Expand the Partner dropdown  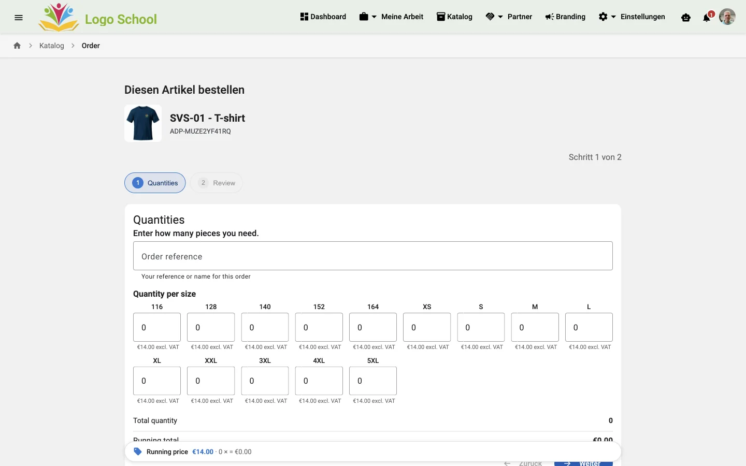click(x=509, y=17)
